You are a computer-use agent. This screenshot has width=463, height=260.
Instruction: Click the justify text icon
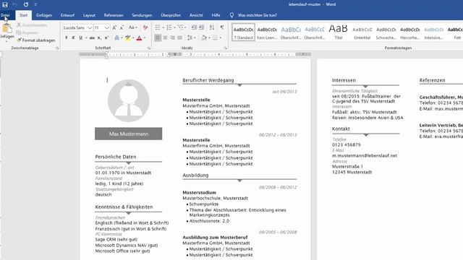pyautogui.click(x=179, y=38)
